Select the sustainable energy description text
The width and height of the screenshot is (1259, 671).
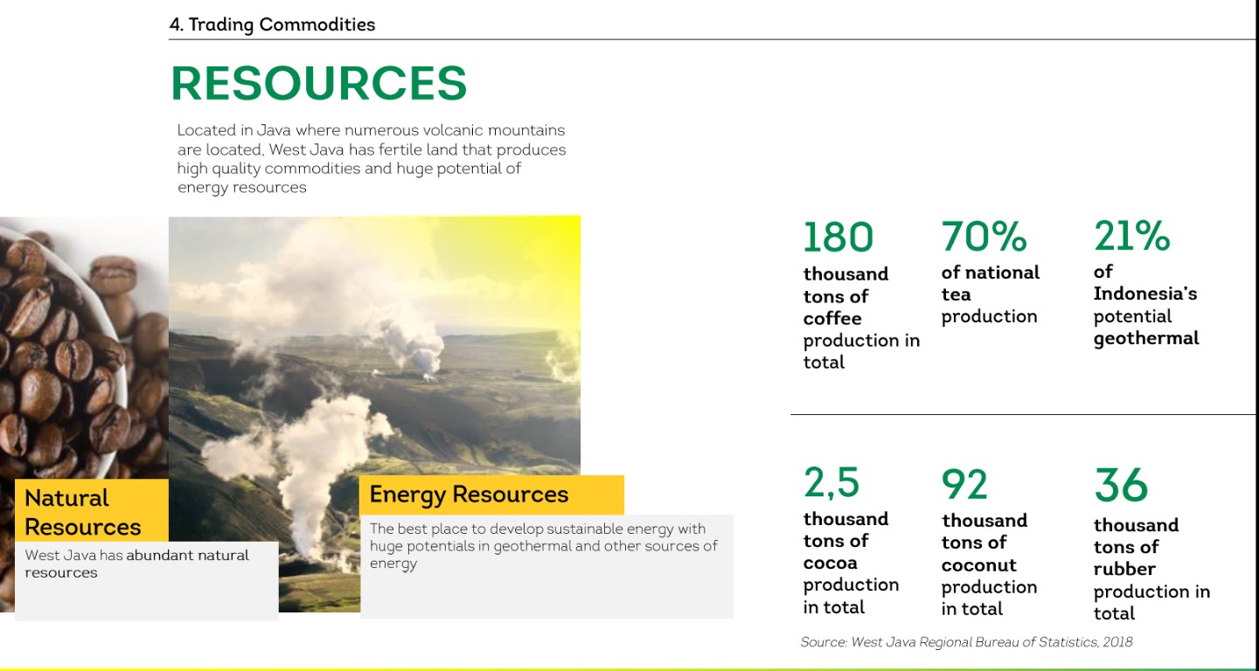(543, 545)
